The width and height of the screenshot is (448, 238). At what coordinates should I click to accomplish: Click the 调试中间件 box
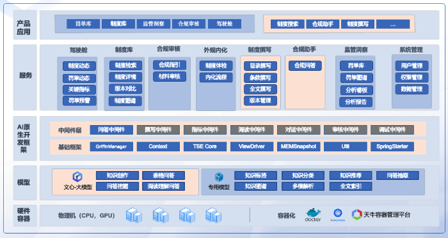392,130
